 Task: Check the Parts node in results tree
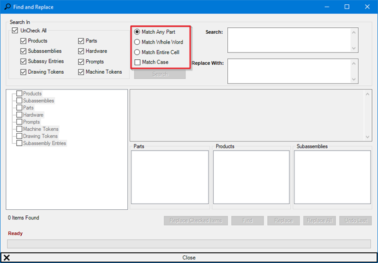coord(19,108)
